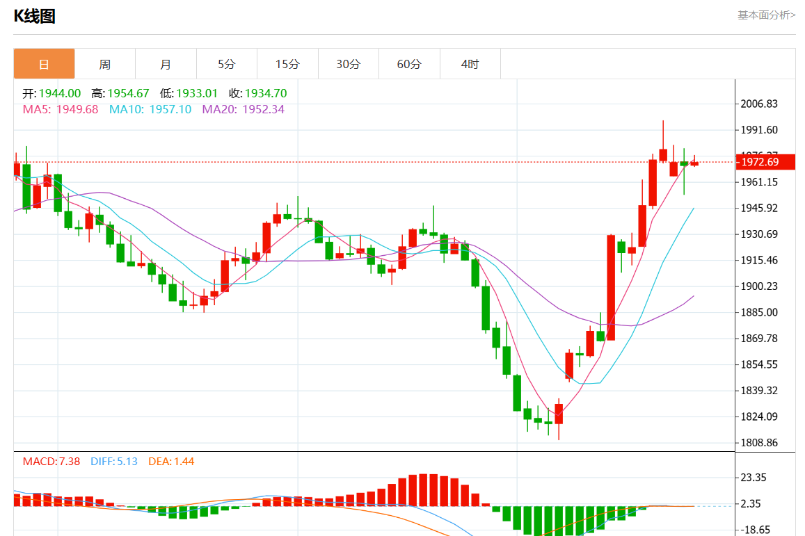The width and height of the screenshot is (805, 536).
Task: Click the 1961.15 price axis label
Action: (759, 182)
